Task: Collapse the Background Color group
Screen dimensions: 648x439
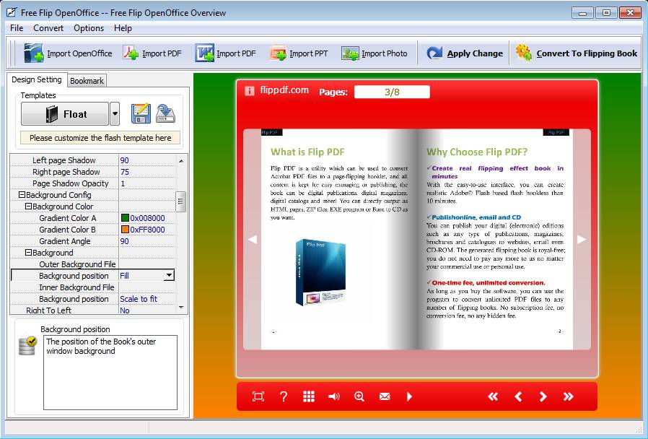Action: click(29, 207)
